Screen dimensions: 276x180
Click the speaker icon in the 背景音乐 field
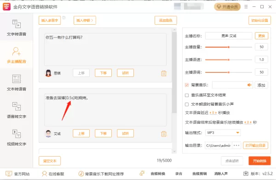point(249,85)
